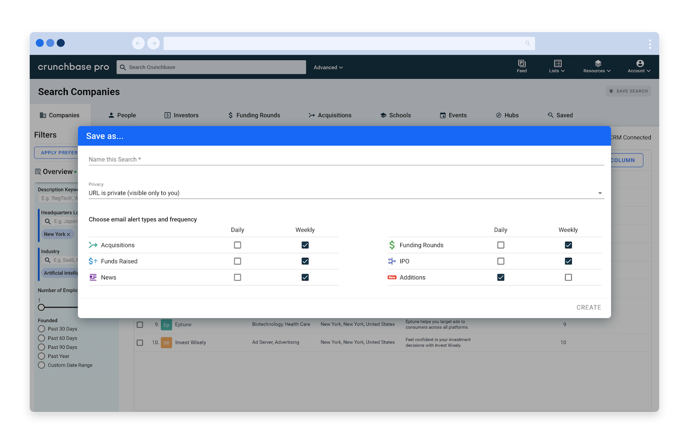Click the SAVE SEARCH button
The image size is (691, 443).
click(x=628, y=91)
